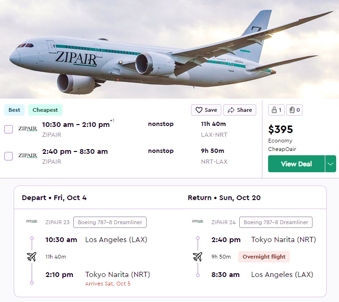Click Boeing 787-8 Dreamliner badge for ZIPAIR 24
This screenshot has height=302, width=339.
tap(276, 222)
